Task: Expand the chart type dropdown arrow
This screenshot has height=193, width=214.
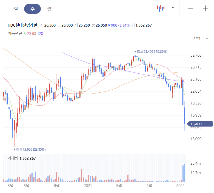Action: click(173, 8)
